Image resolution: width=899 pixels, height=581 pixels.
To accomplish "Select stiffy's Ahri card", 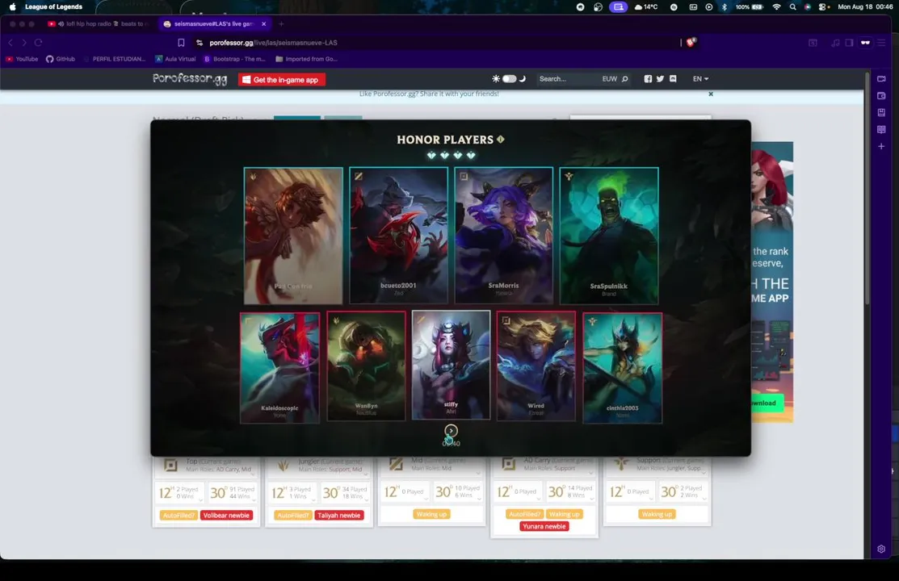I will [452, 365].
